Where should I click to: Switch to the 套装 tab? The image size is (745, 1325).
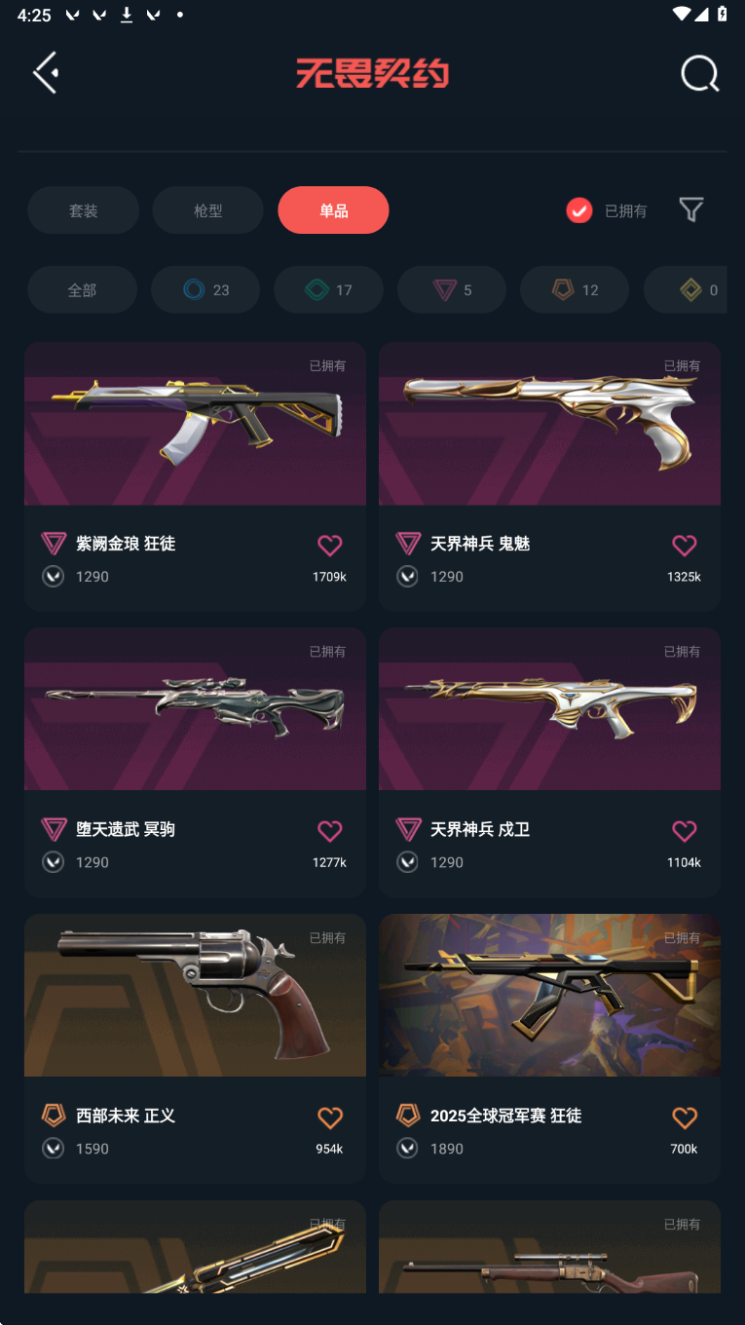pos(83,210)
